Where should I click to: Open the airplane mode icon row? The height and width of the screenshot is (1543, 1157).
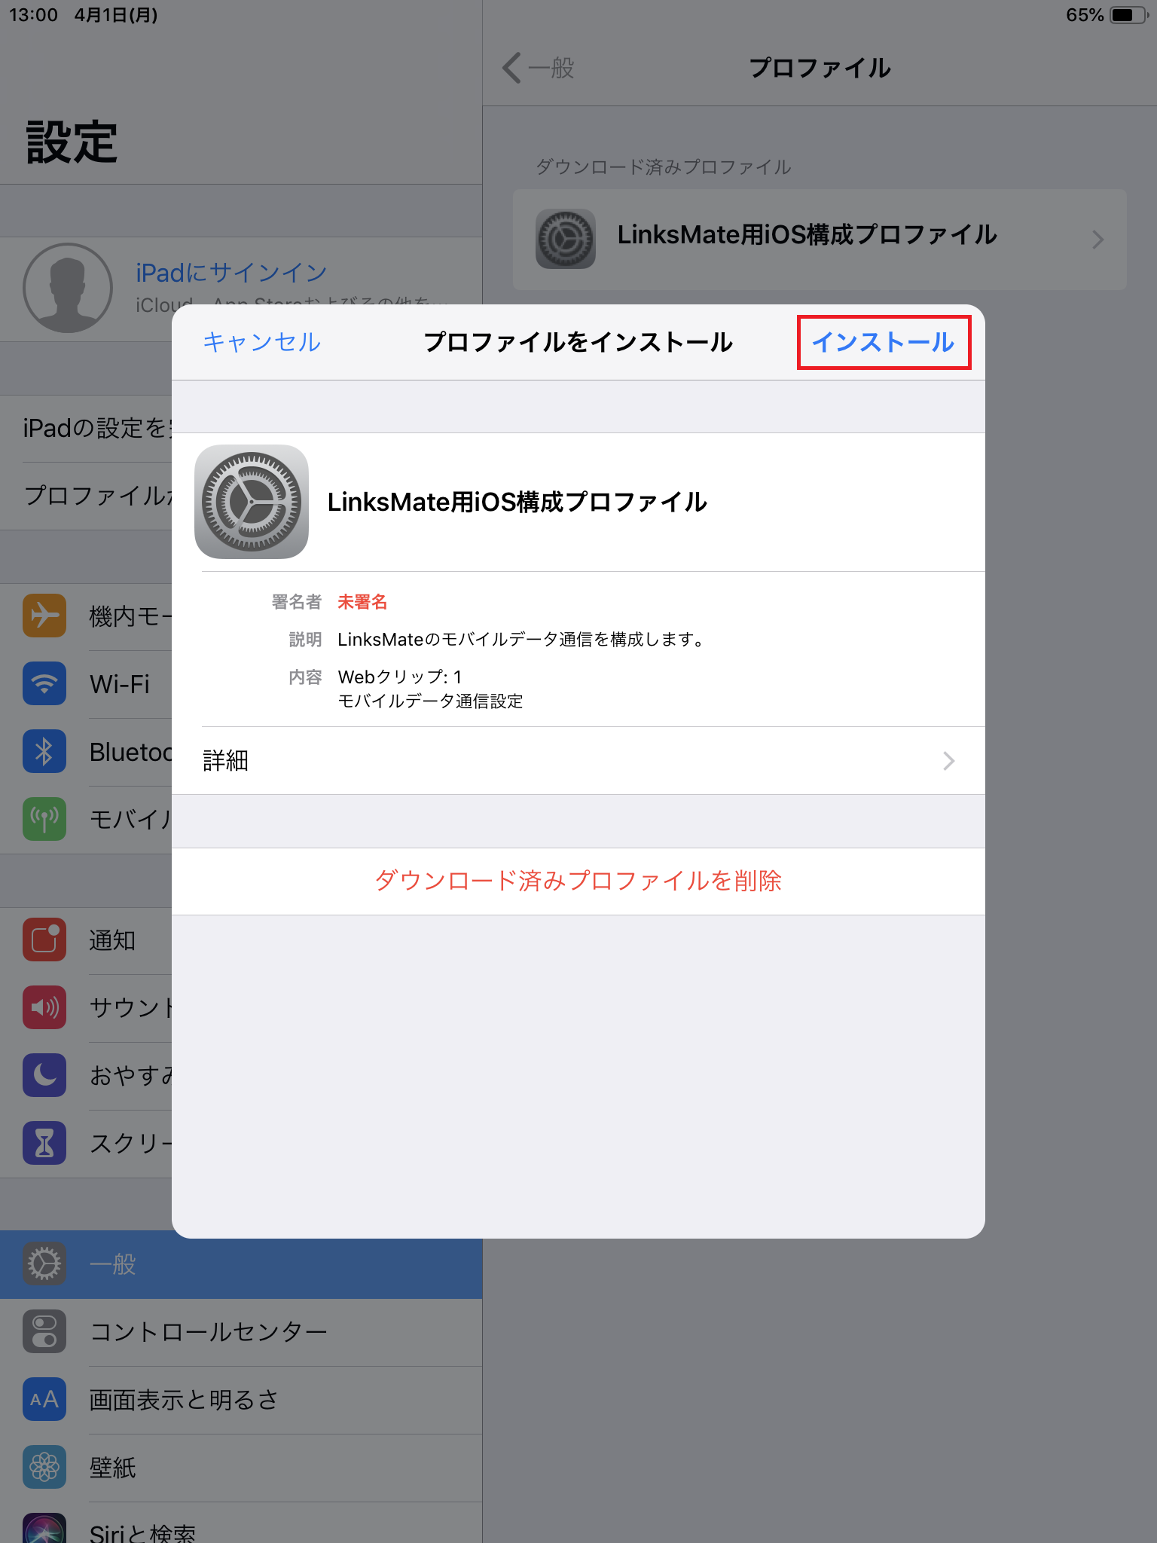44,616
